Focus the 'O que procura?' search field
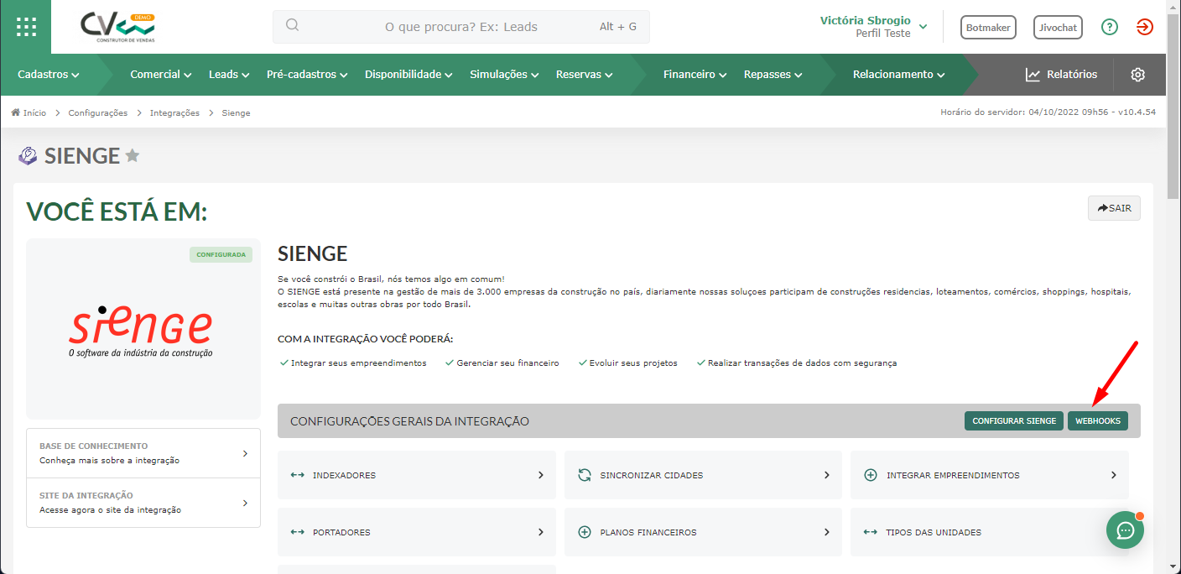This screenshot has width=1181, height=574. [461, 27]
